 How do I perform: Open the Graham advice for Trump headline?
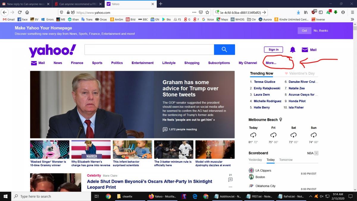point(190,88)
